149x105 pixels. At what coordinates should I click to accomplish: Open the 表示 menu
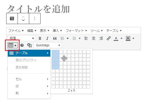[45, 31]
